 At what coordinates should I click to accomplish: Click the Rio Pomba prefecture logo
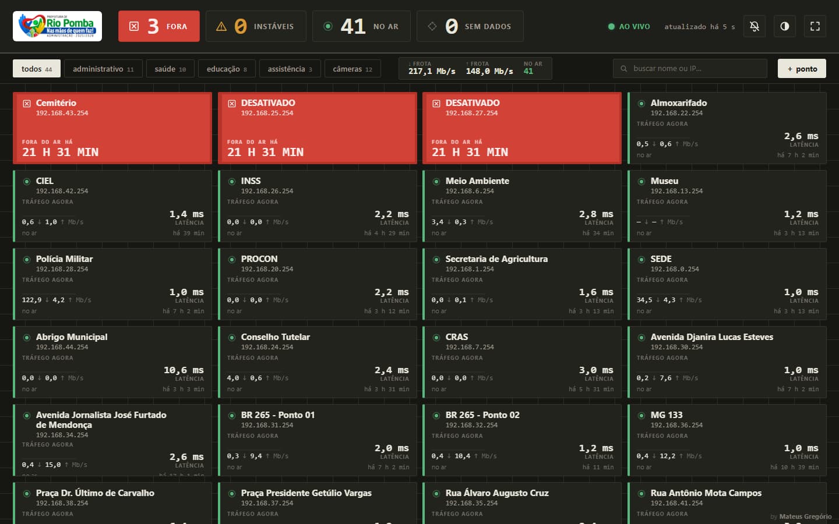[x=57, y=26]
